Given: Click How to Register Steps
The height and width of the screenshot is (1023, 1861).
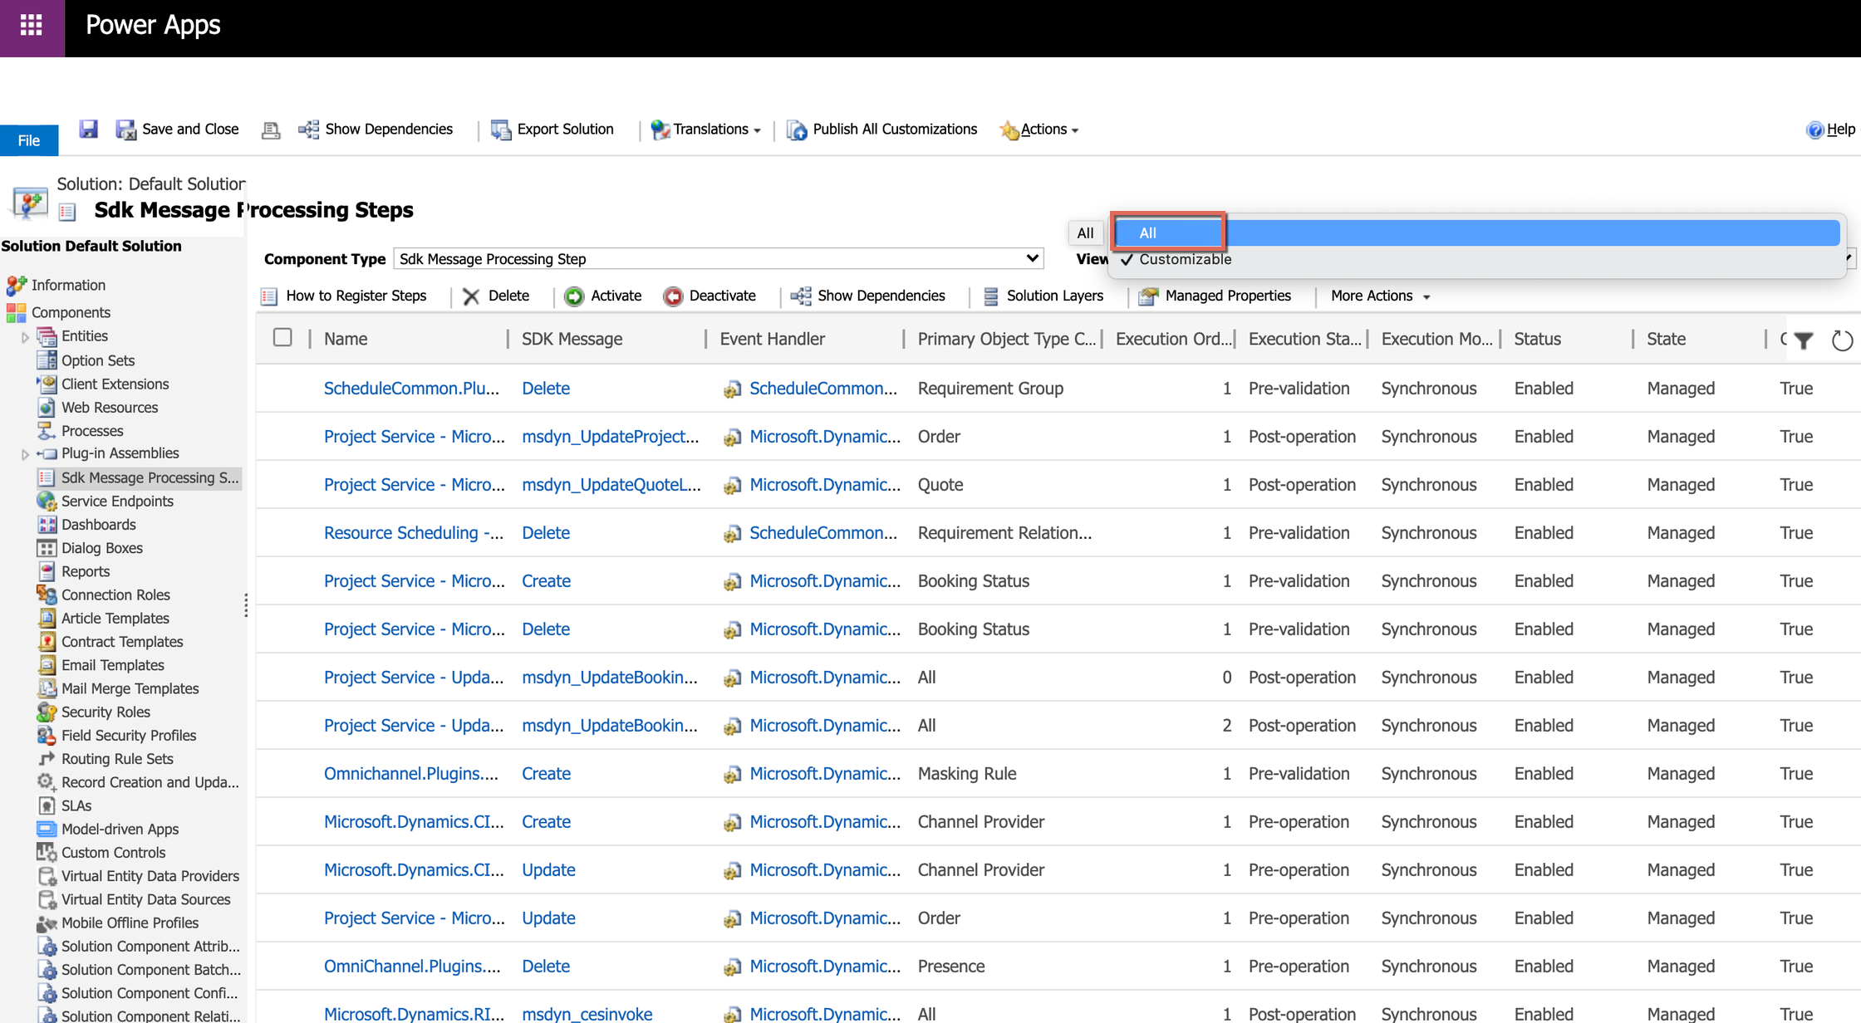Looking at the screenshot, I should tap(344, 296).
